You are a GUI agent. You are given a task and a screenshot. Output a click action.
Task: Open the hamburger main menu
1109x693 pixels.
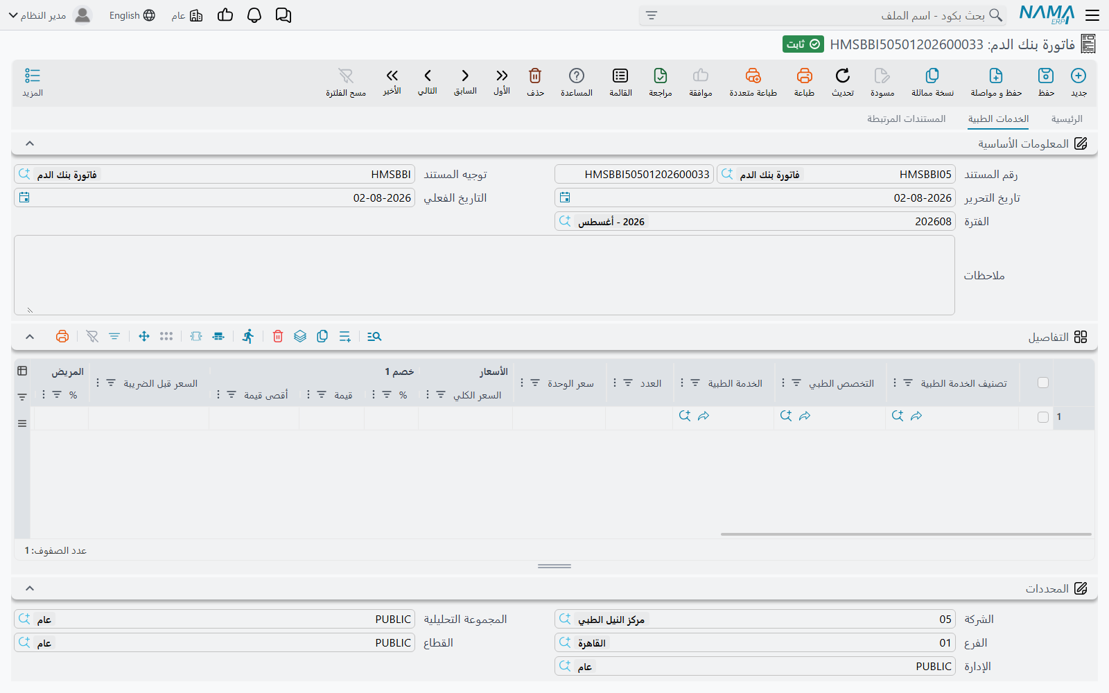coord(1092,15)
